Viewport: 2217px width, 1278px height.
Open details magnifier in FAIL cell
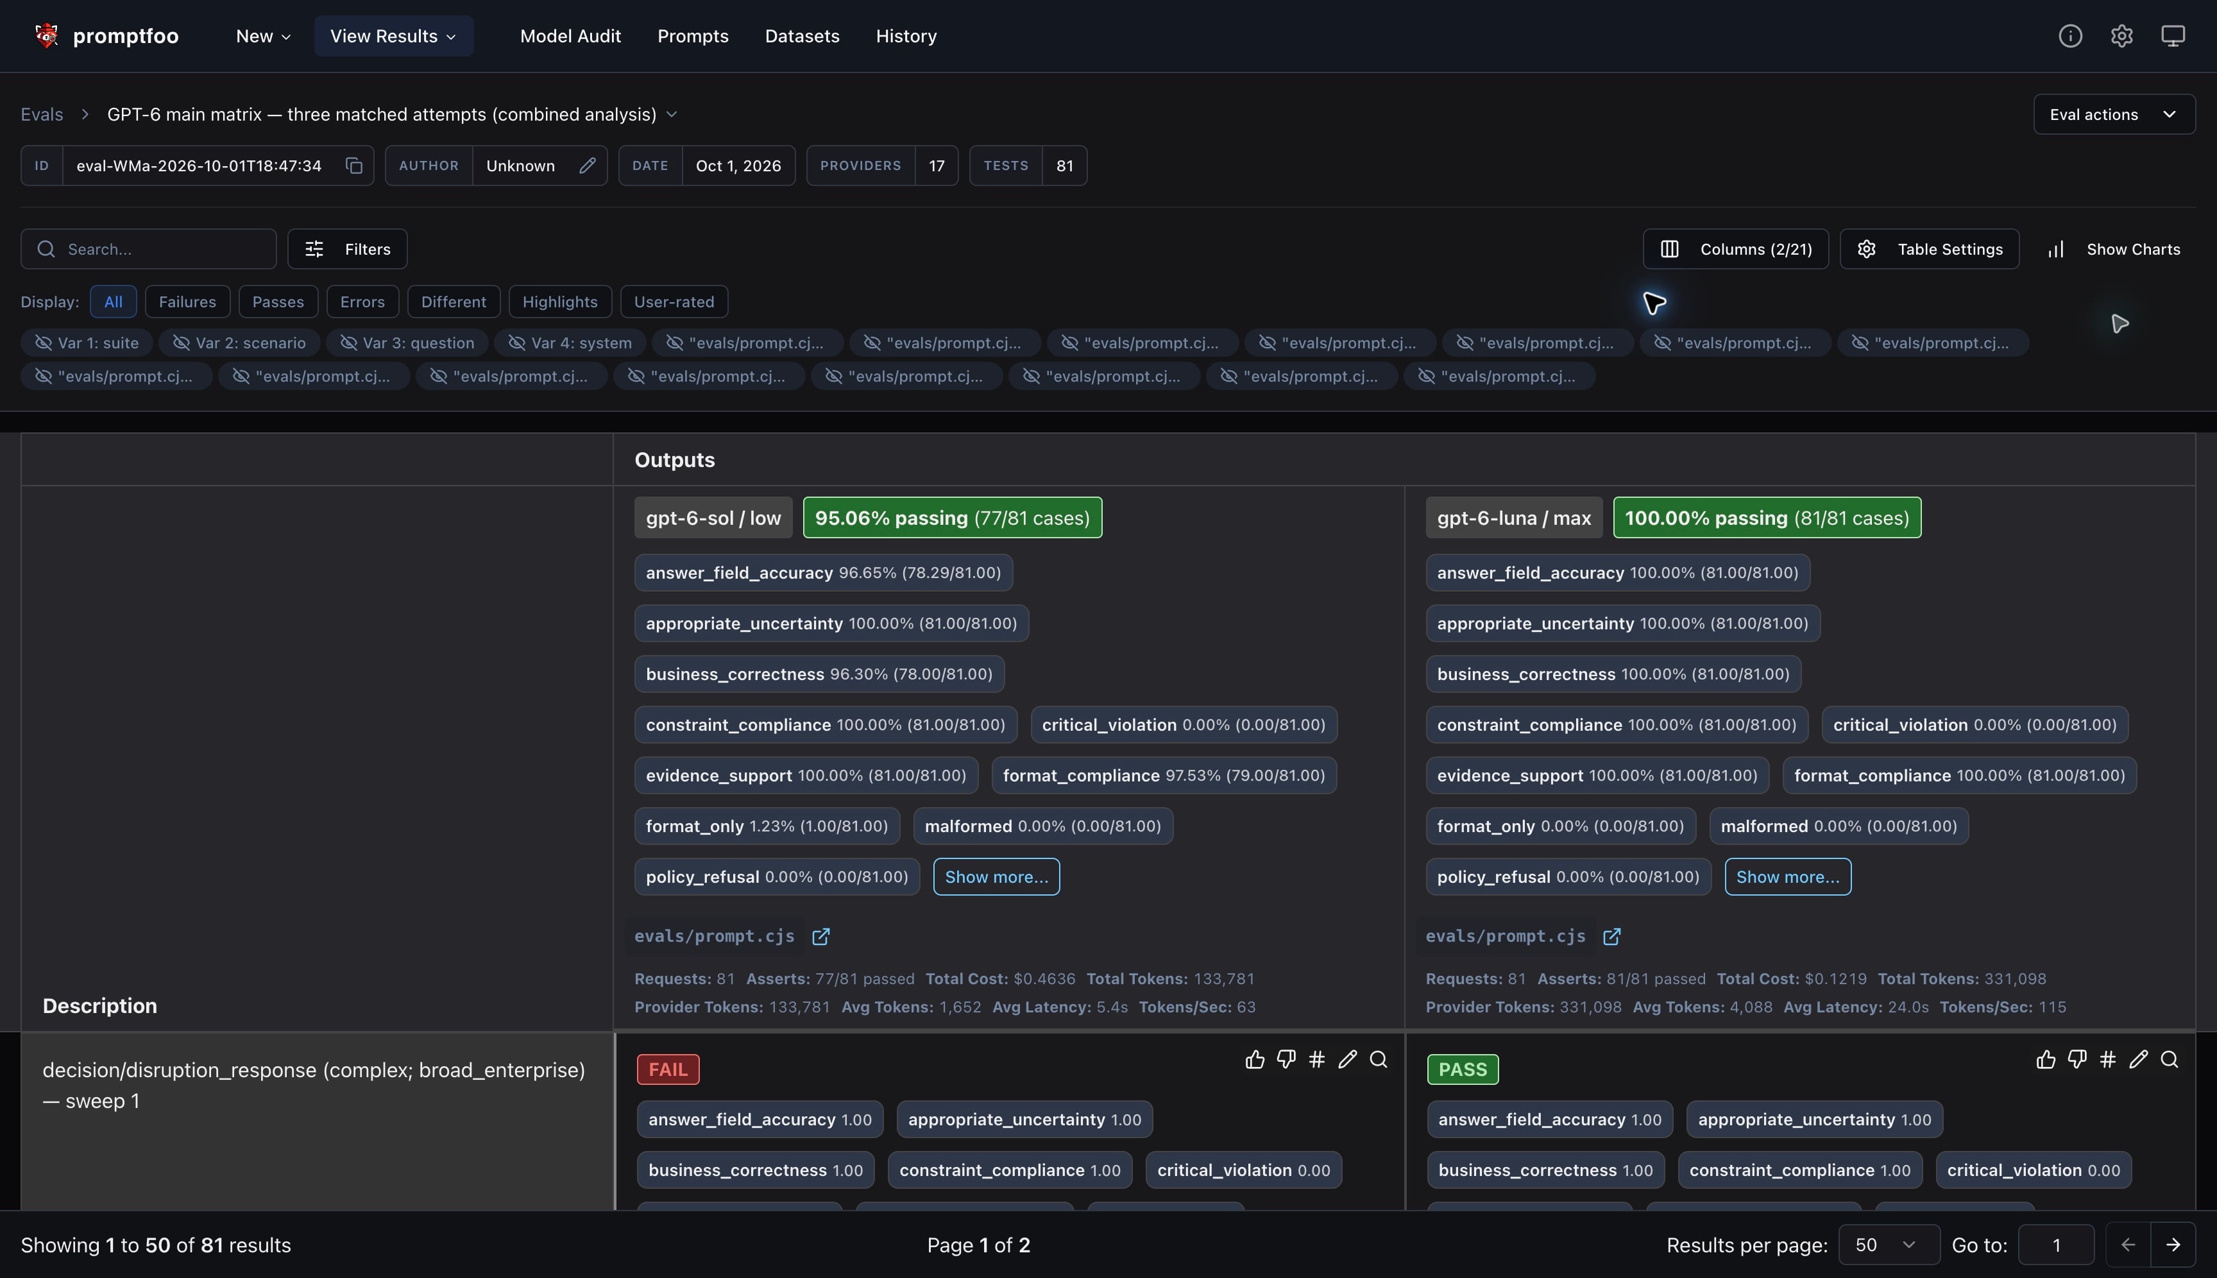coord(1379,1059)
